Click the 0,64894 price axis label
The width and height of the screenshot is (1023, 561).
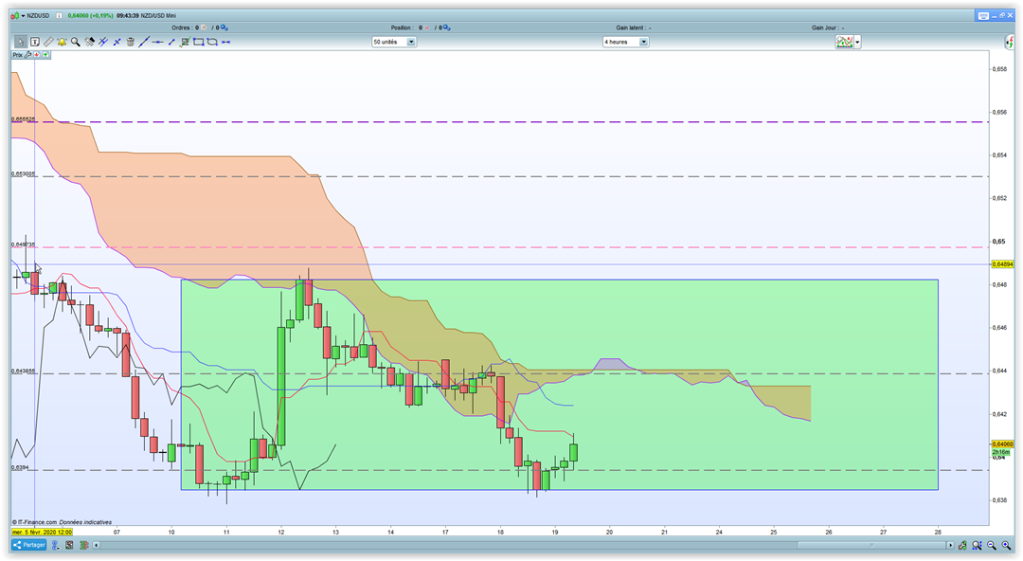click(1002, 263)
